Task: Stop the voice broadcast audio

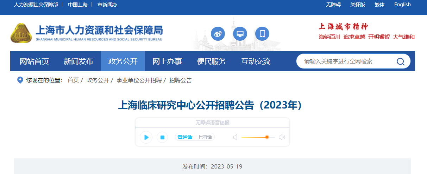Action: click(162, 137)
